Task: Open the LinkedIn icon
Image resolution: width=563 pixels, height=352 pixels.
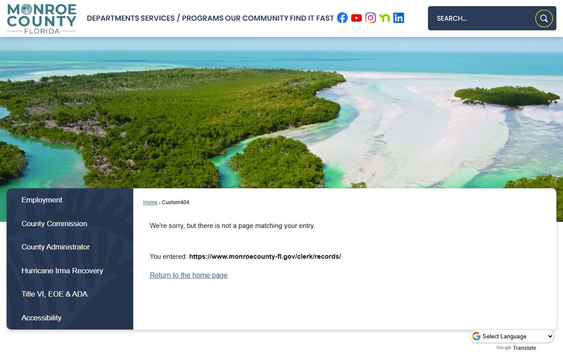Action: (399, 18)
